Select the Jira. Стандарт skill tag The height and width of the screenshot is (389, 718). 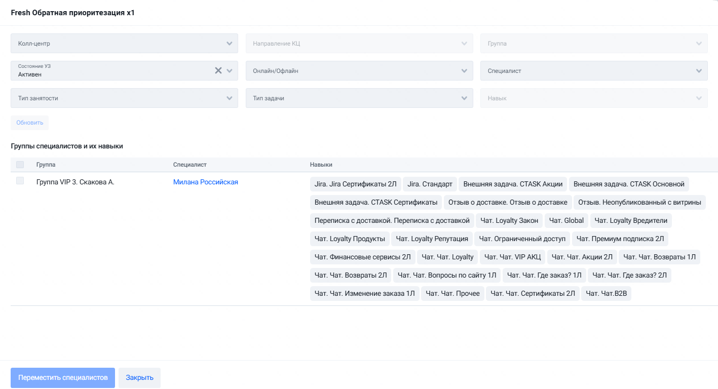pos(430,184)
